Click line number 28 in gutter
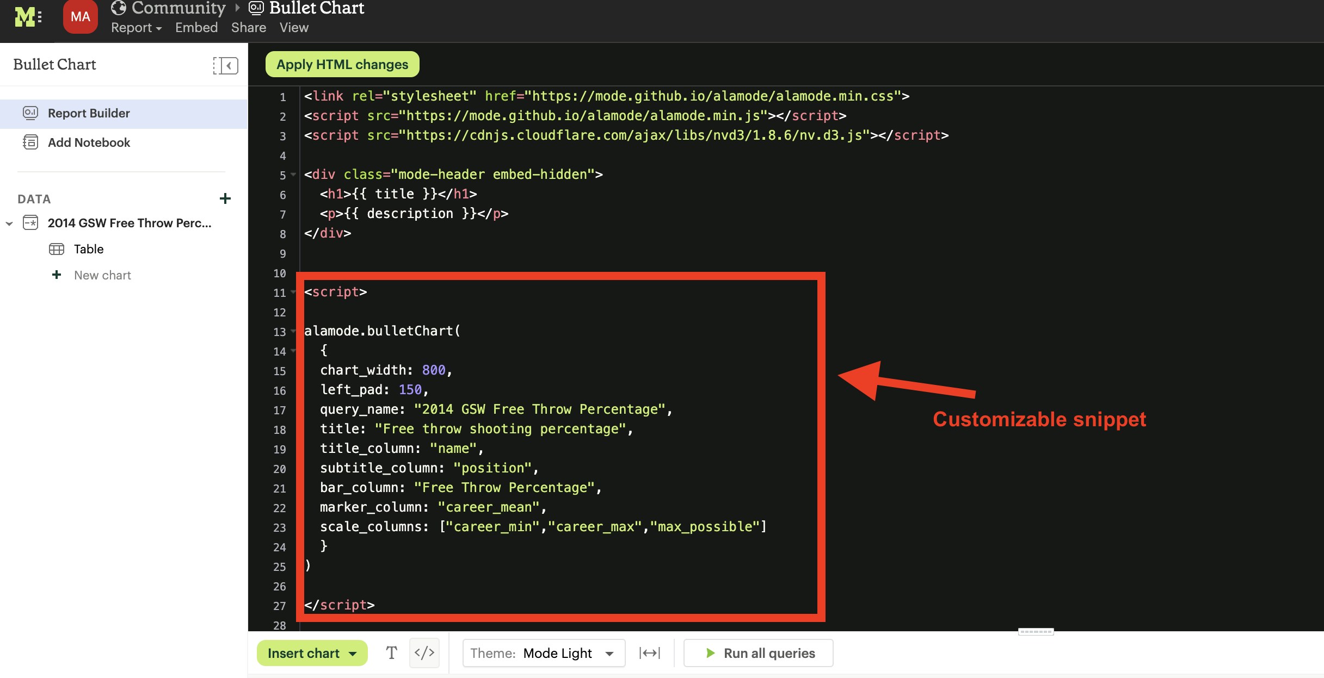Screen dimensions: 1324x678 (x=280, y=626)
